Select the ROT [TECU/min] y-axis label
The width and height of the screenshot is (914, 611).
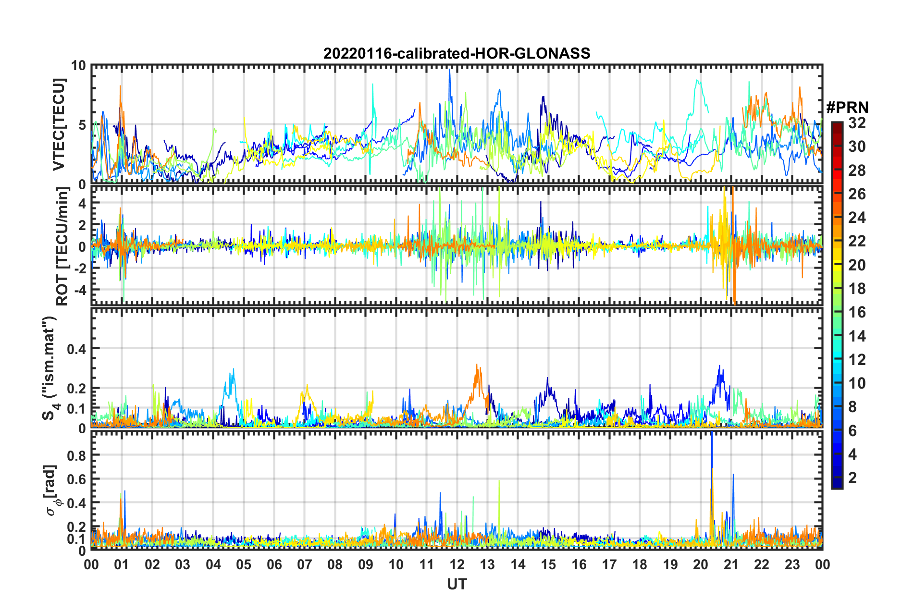62,246
